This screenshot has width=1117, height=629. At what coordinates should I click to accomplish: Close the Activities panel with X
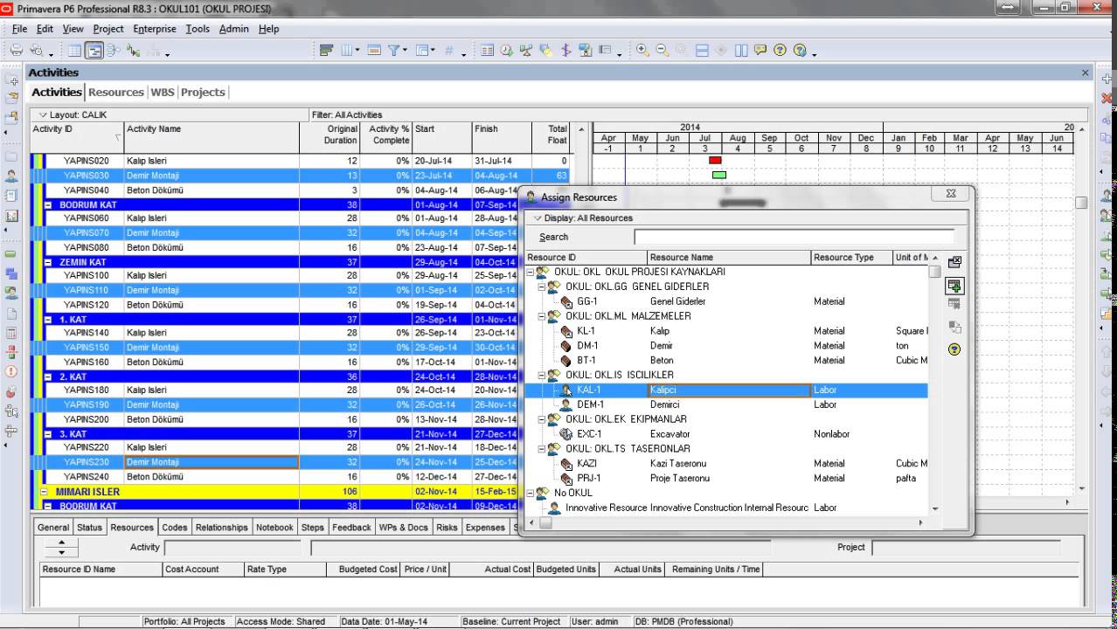coord(1086,73)
